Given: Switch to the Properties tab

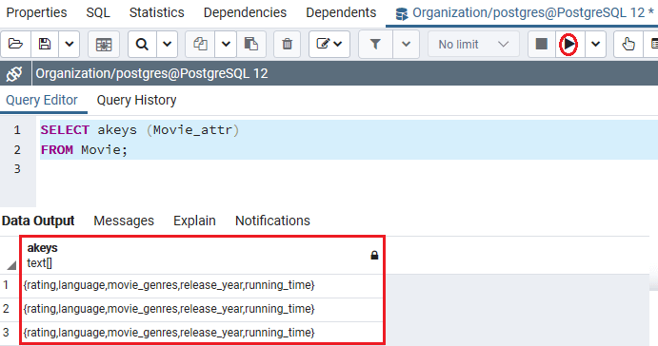Looking at the screenshot, I should click(36, 12).
